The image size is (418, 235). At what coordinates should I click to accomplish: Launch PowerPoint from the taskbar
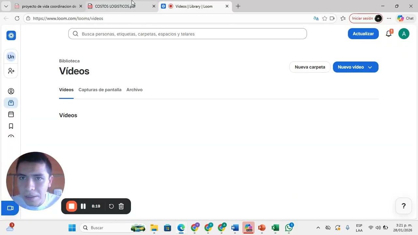point(262,228)
